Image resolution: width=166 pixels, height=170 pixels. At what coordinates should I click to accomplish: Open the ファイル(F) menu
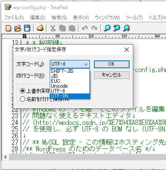(14, 18)
